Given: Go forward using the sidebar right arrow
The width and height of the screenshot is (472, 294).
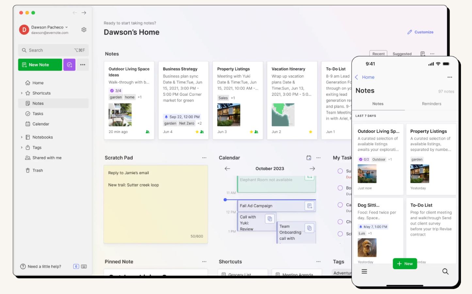Looking at the screenshot, I should click(x=84, y=13).
